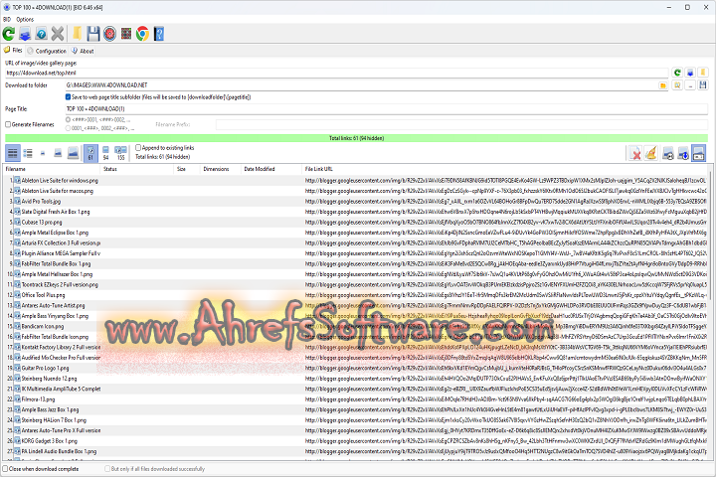This screenshot has width=716, height=477.
Task: Switch to details list view icon
Action: click(x=13, y=153)
